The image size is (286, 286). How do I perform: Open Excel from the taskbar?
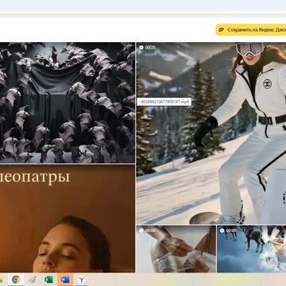pos(48,280)
